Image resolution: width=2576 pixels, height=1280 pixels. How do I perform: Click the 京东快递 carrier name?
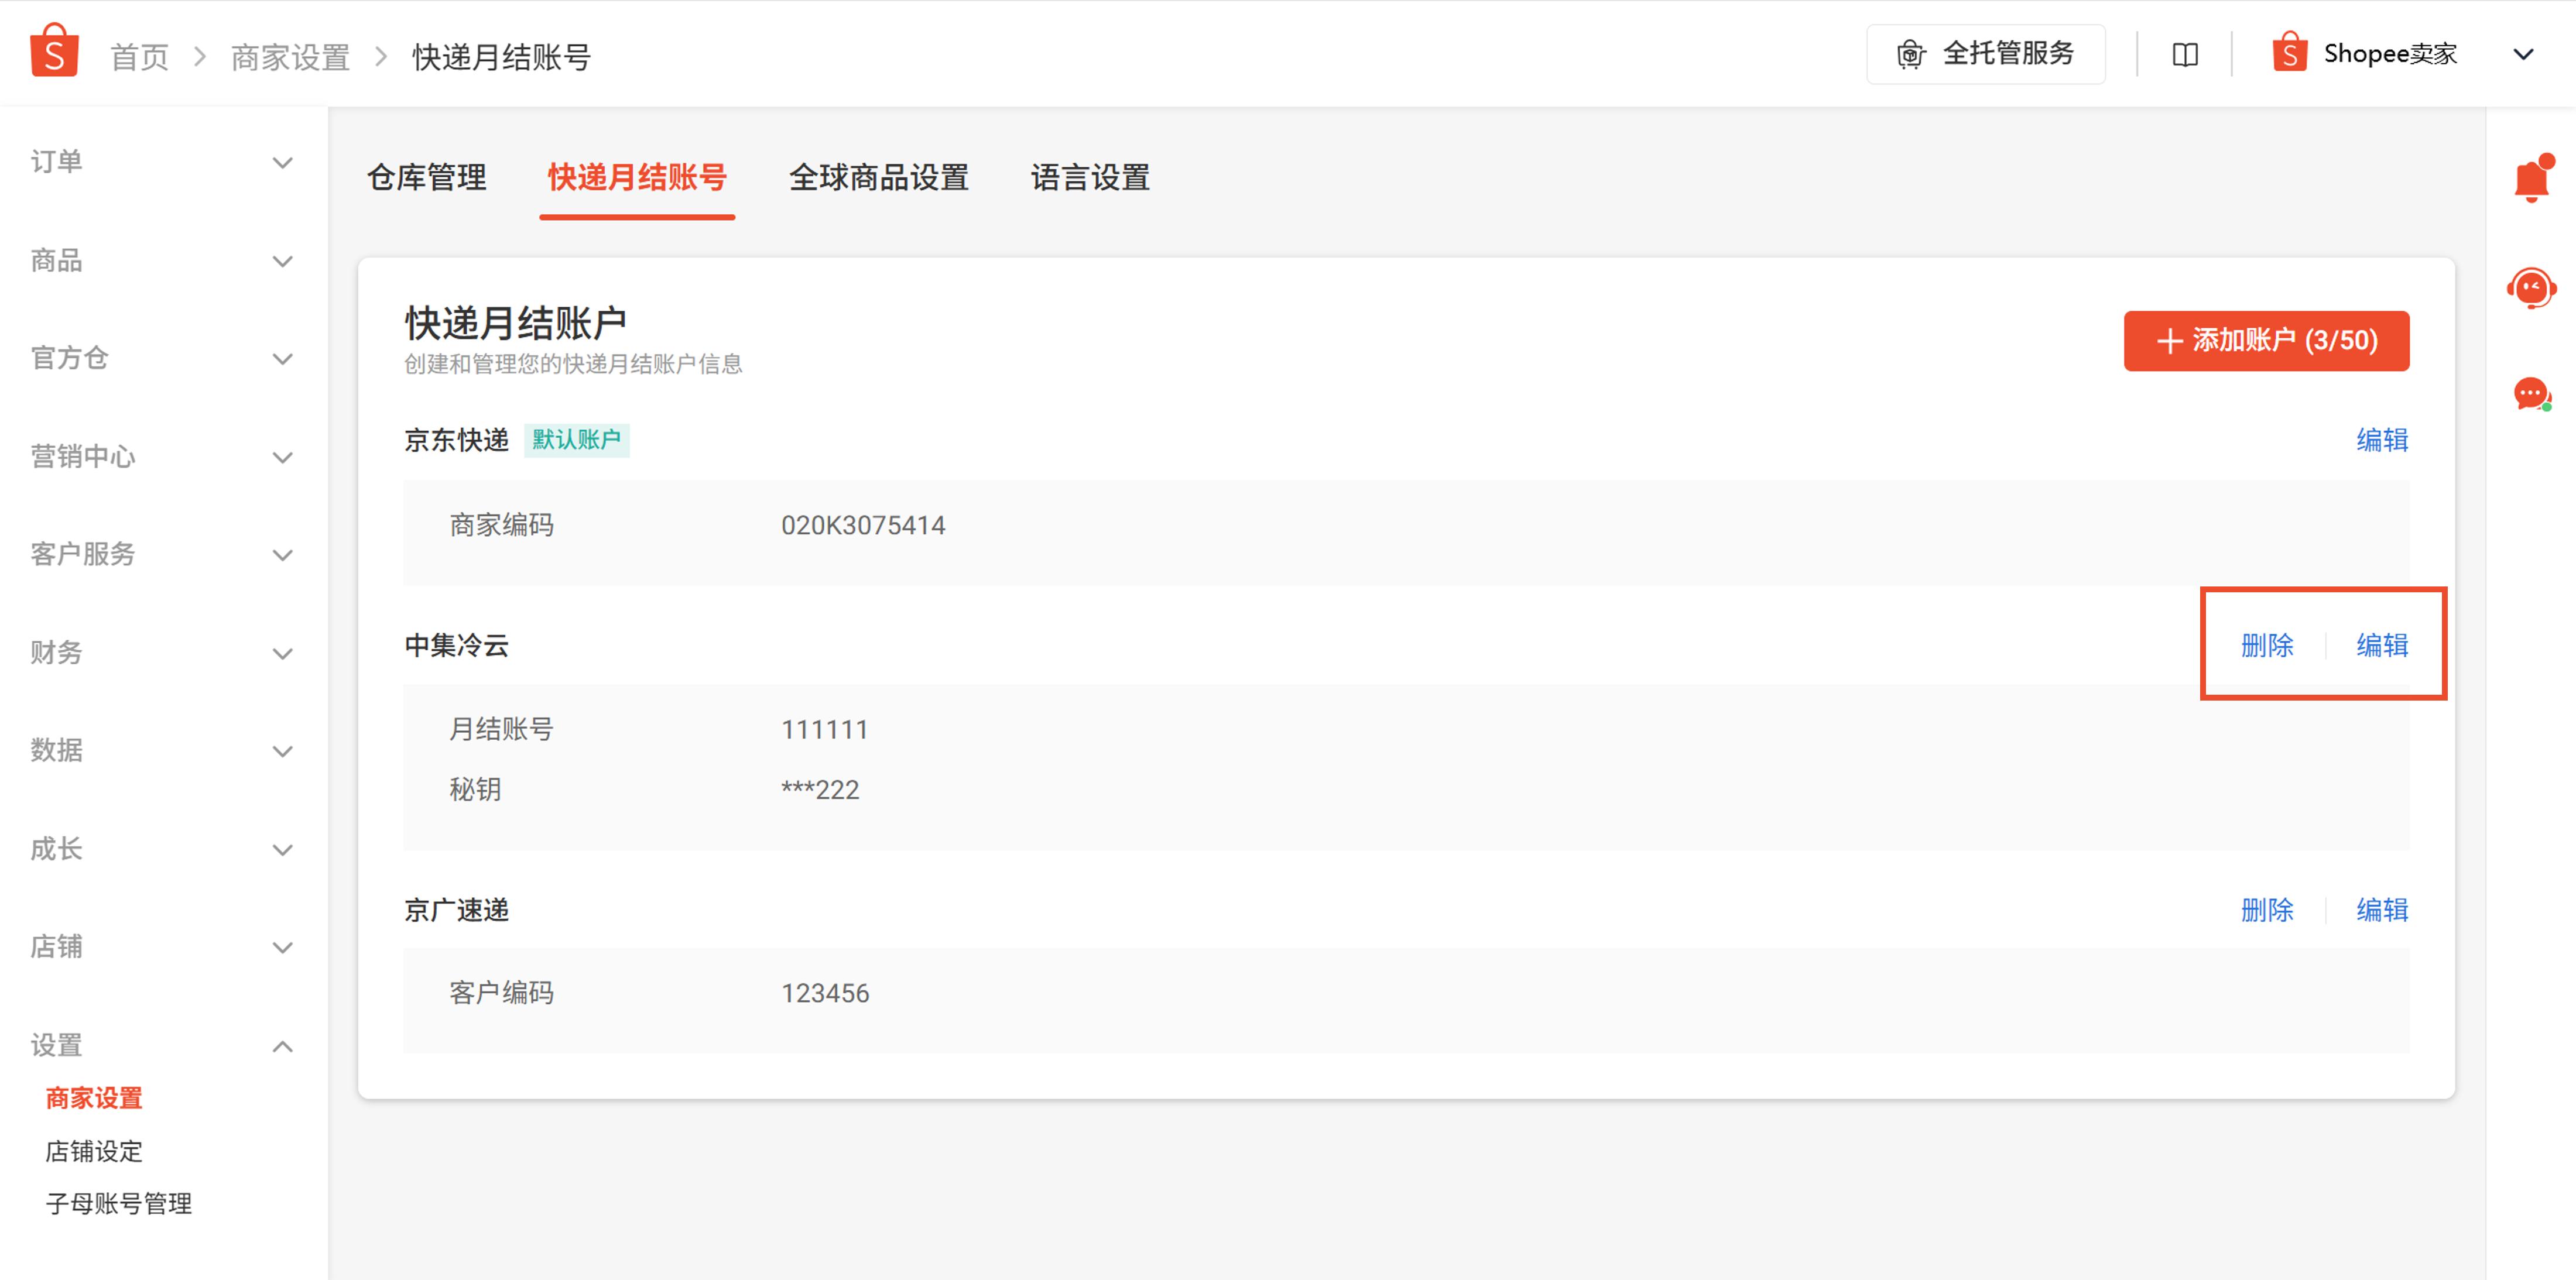[457, 440]
